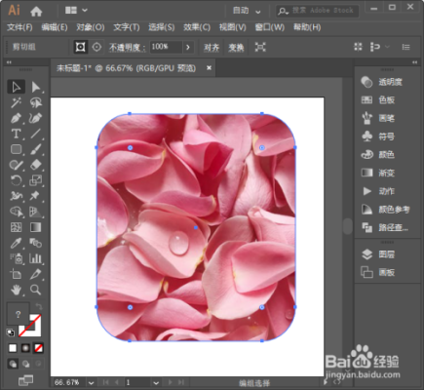This screenshot has height=390, width=424.
Task: Set fill to None mode
Action: (38, 348)
